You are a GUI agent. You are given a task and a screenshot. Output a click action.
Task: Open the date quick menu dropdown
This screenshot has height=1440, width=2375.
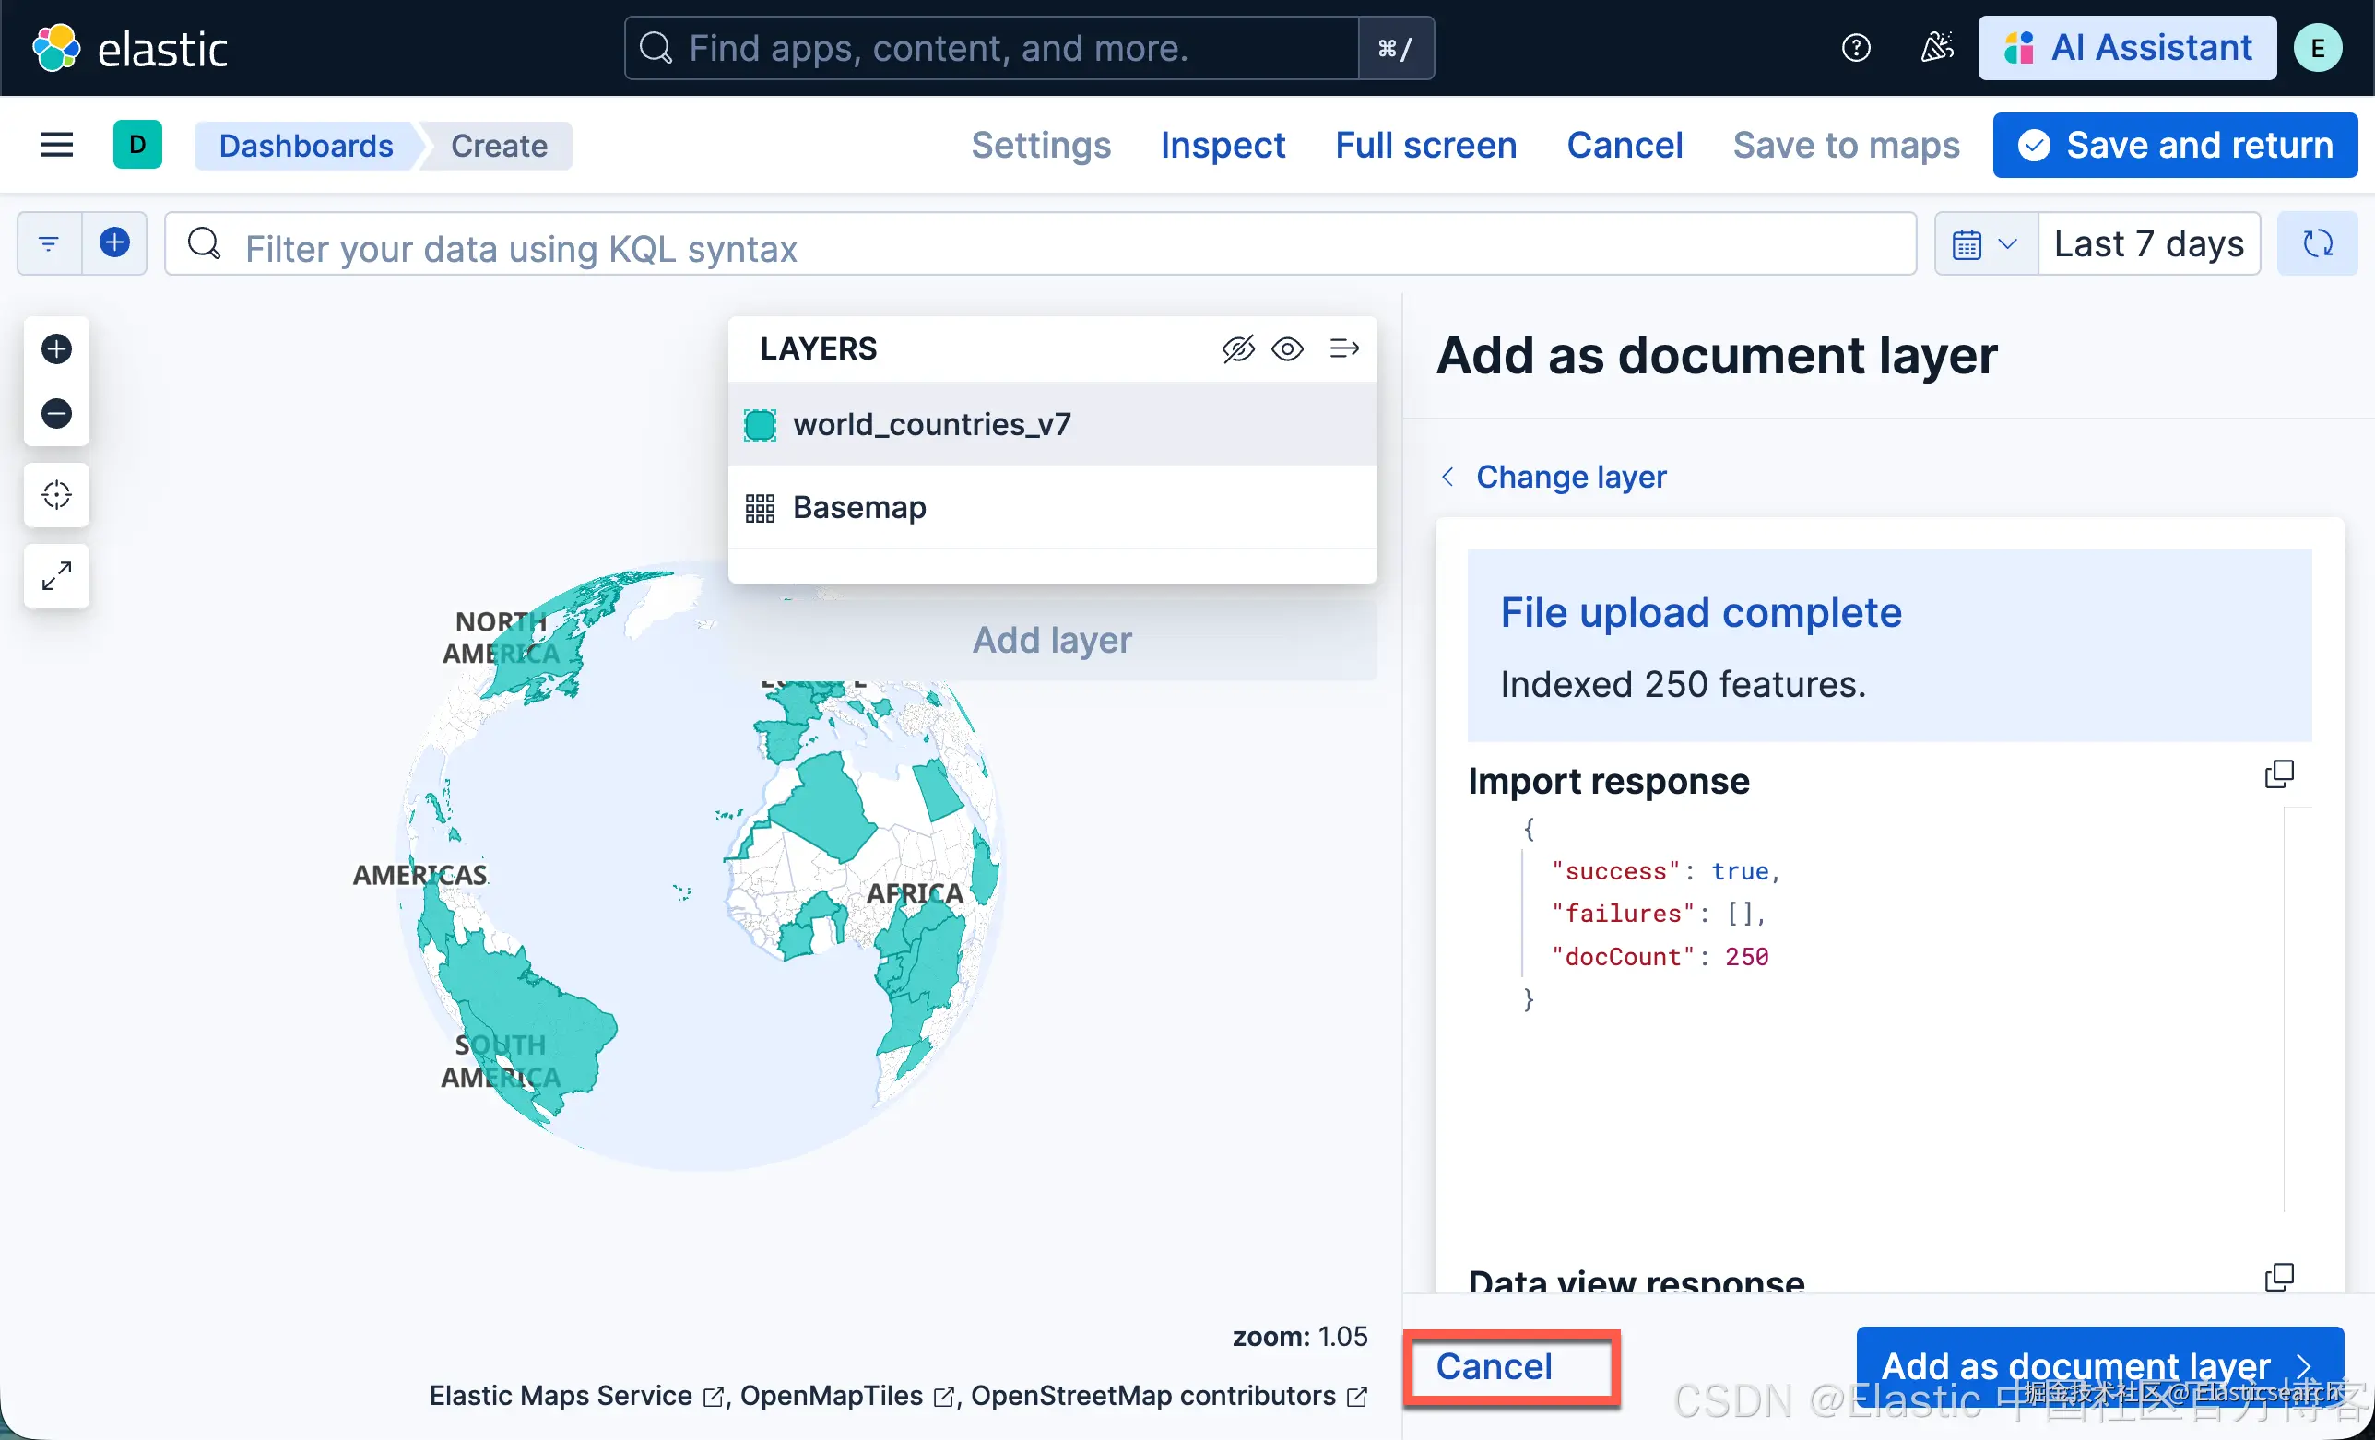tap(1985, 244)
